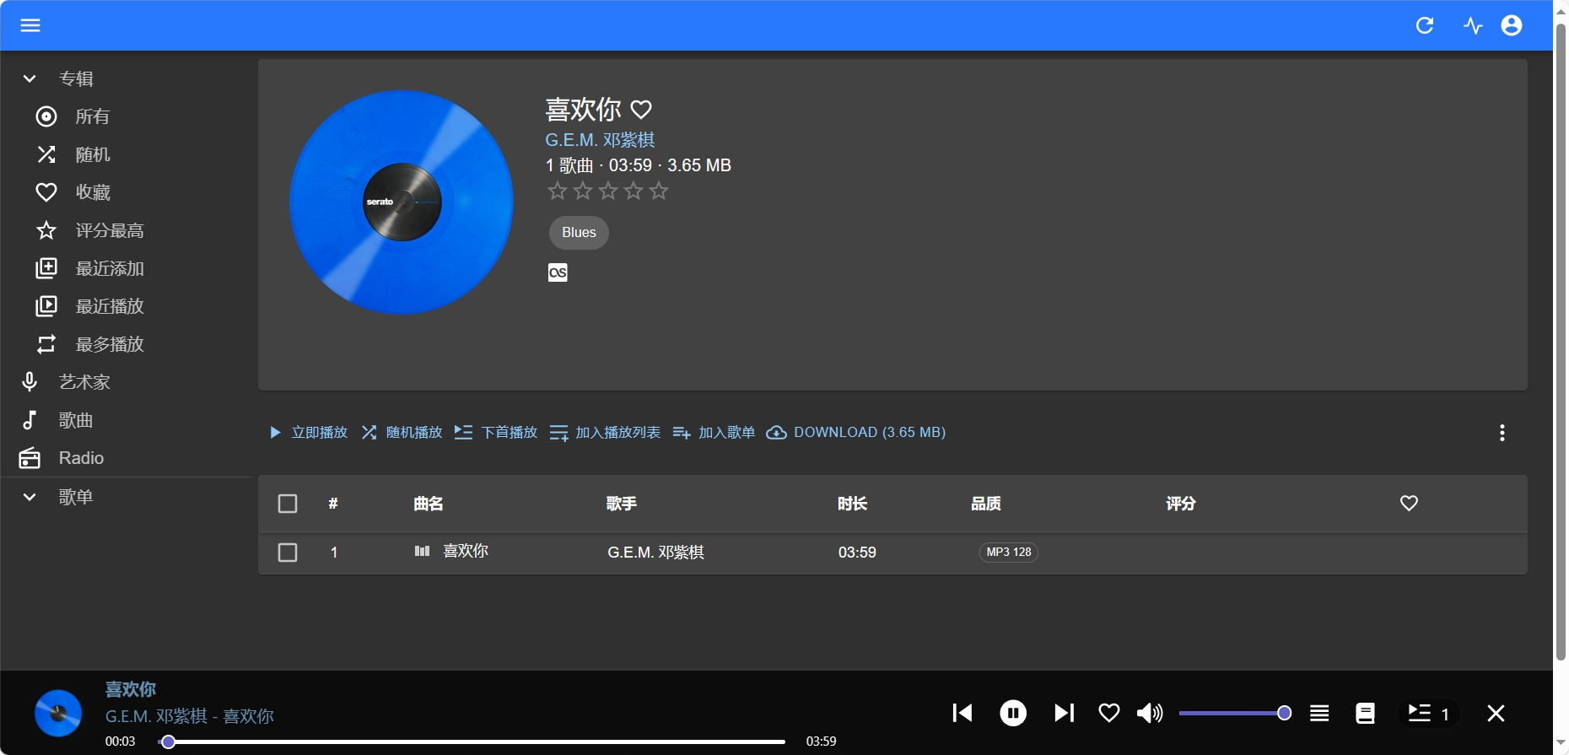
Task: Open the hamburger menu in top bar
Action: point(30,25)
